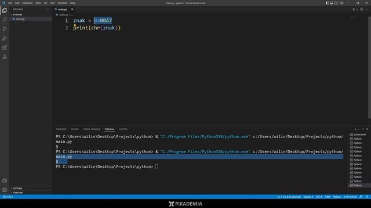Close the terminal panel
371x208 pixels.
click(367, 129)
